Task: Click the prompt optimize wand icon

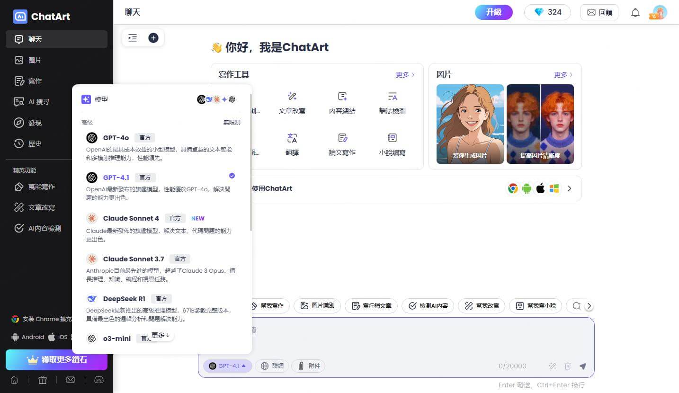Action: coord(553,366)
